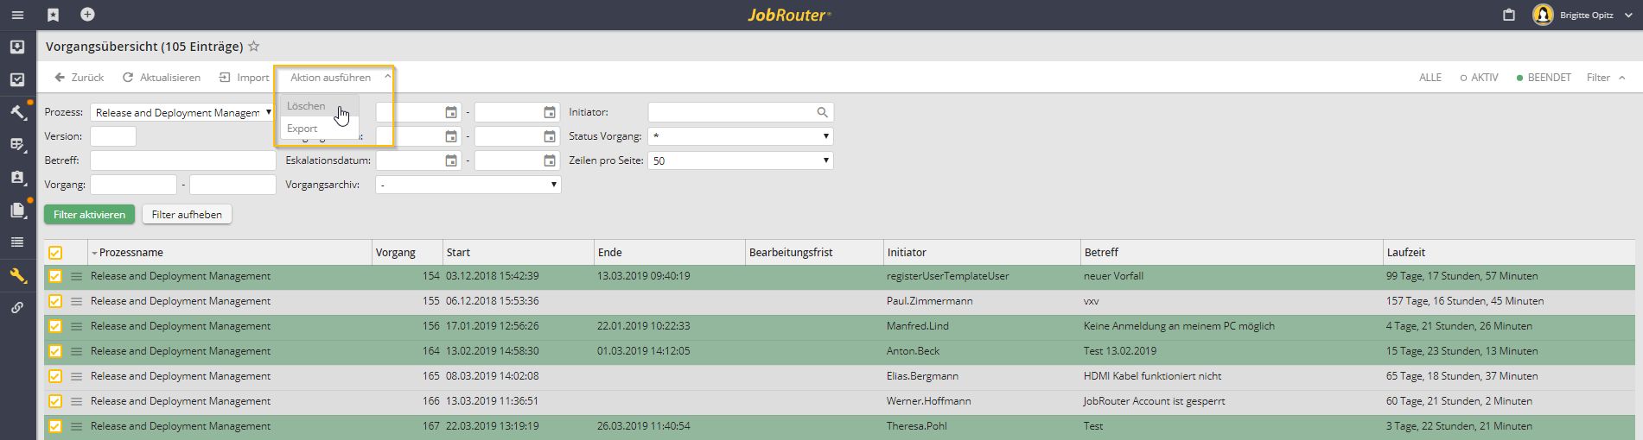Viewport: 1643px width, 440px height.
Task: Open the completed tasks checkmark sidebar icon
Action: click(17, 79)
